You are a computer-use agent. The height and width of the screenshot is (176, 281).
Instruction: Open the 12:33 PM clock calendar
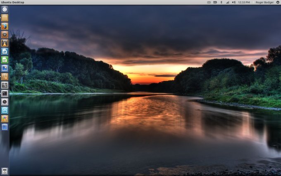pyautogui.click(x=244, y=2)
